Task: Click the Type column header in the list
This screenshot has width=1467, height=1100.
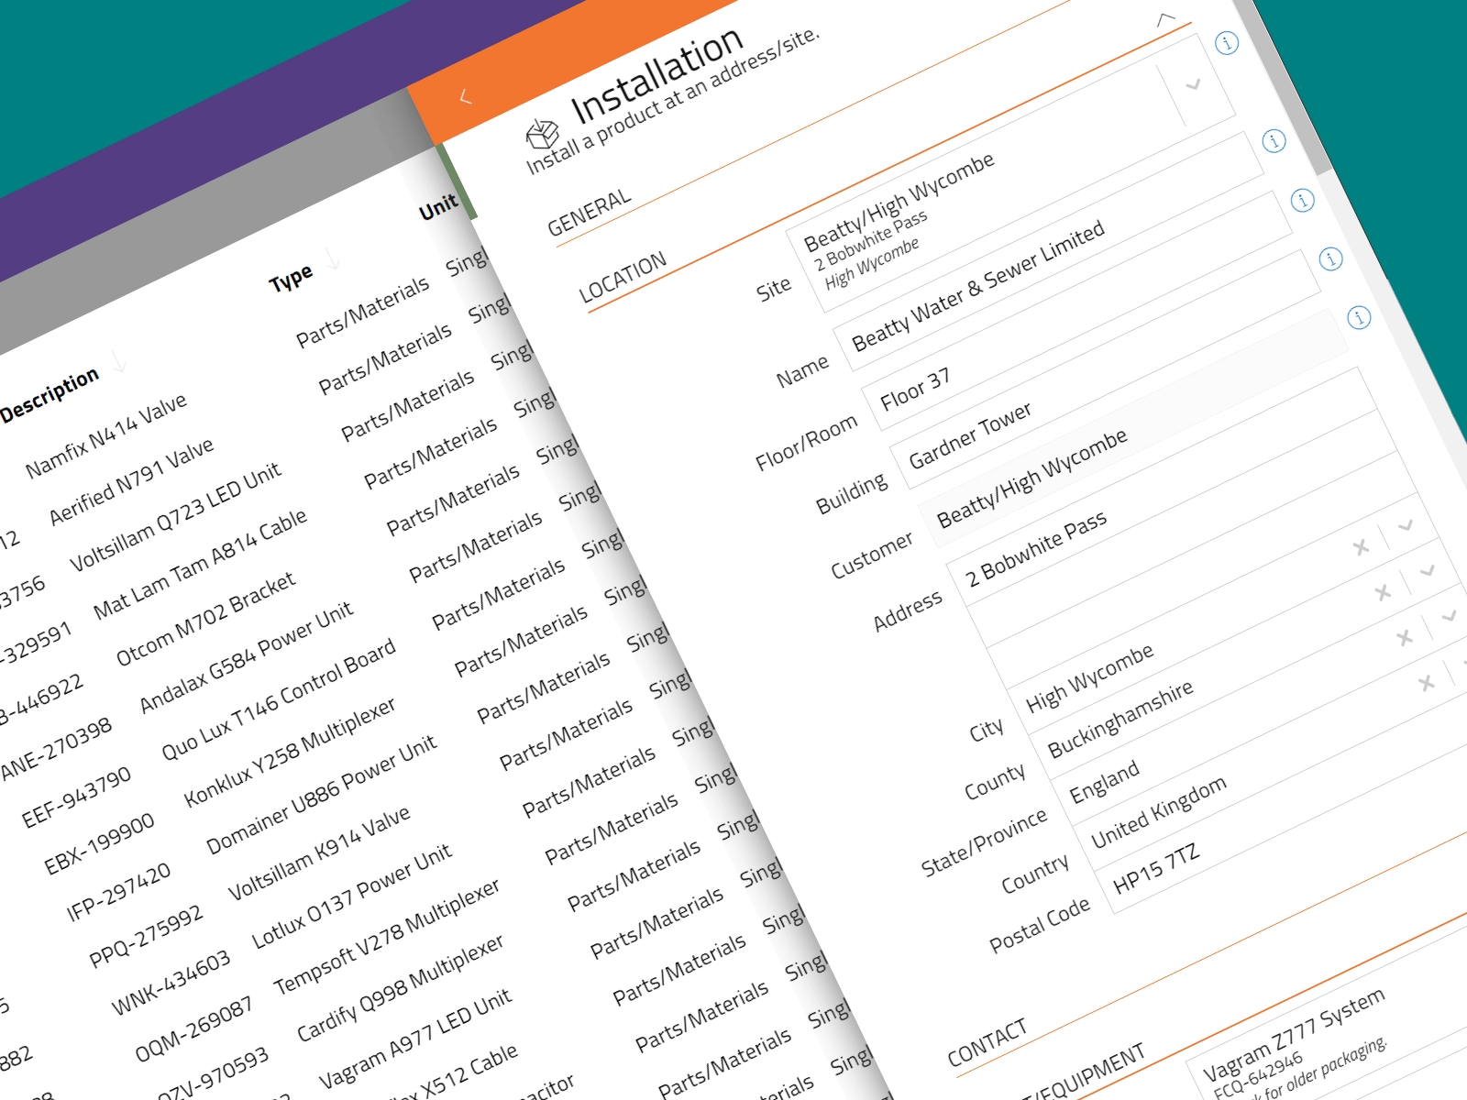Action: [291, 278]
